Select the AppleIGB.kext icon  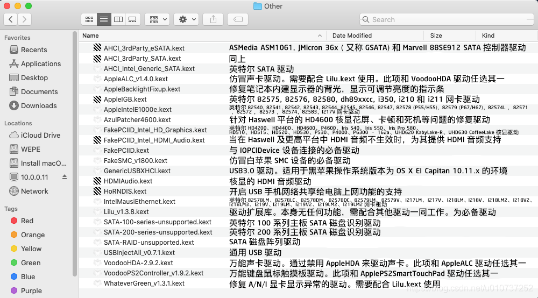97,100
